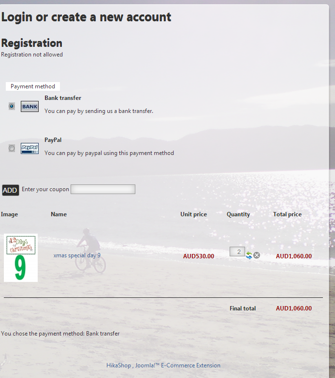Click the Image column header

point(9,214)
